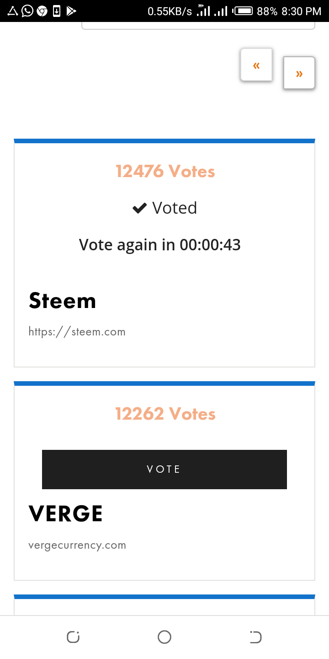Screen dimensions: 329x659
Task: Tap the Vote again countdown timer
Action: (x=160, y=245)
